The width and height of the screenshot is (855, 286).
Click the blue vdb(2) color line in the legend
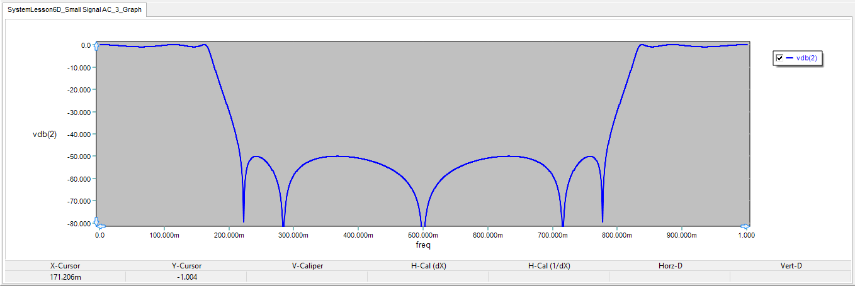[790, 58]
